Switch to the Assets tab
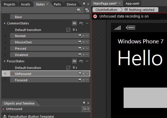The height and width of the screenshot is (118, 167). [x=26, y=4]
